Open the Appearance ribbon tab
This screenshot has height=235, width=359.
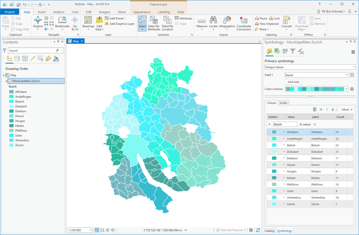point(142,12)
